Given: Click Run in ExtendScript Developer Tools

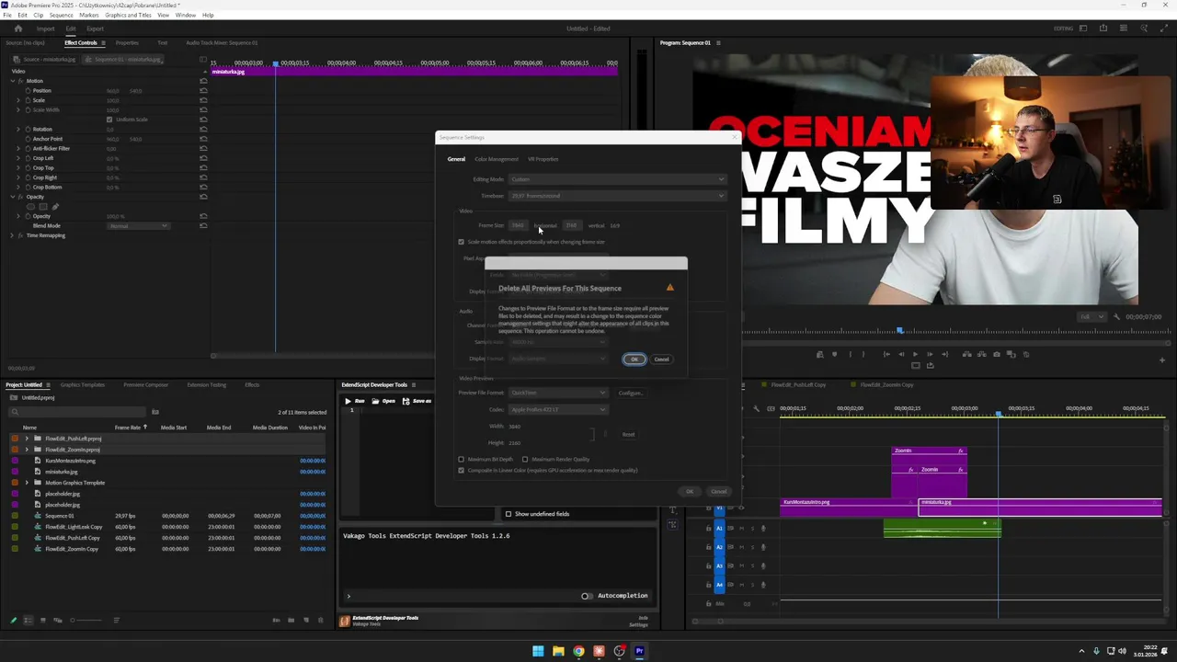Looking at the screenshot, I should [x=355, y=401].
